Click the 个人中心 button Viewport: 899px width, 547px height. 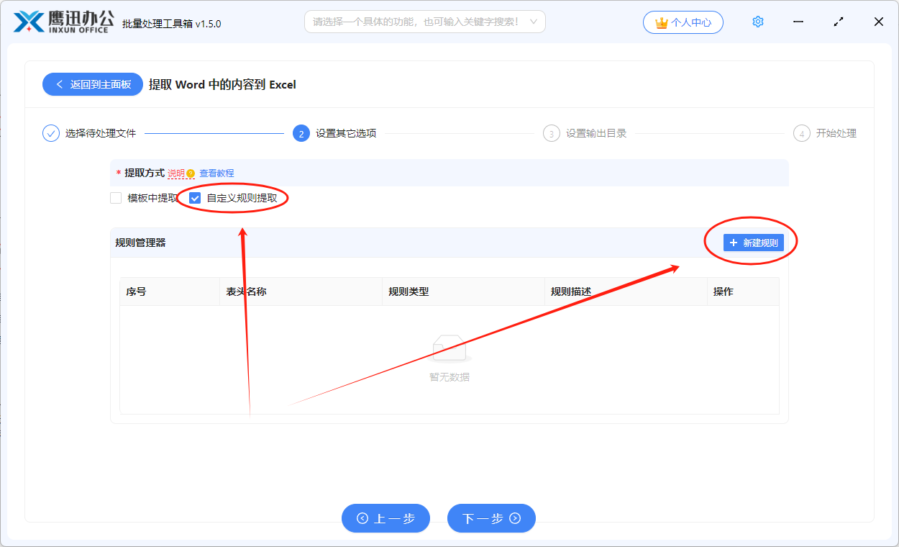click(x=683, y=22)
